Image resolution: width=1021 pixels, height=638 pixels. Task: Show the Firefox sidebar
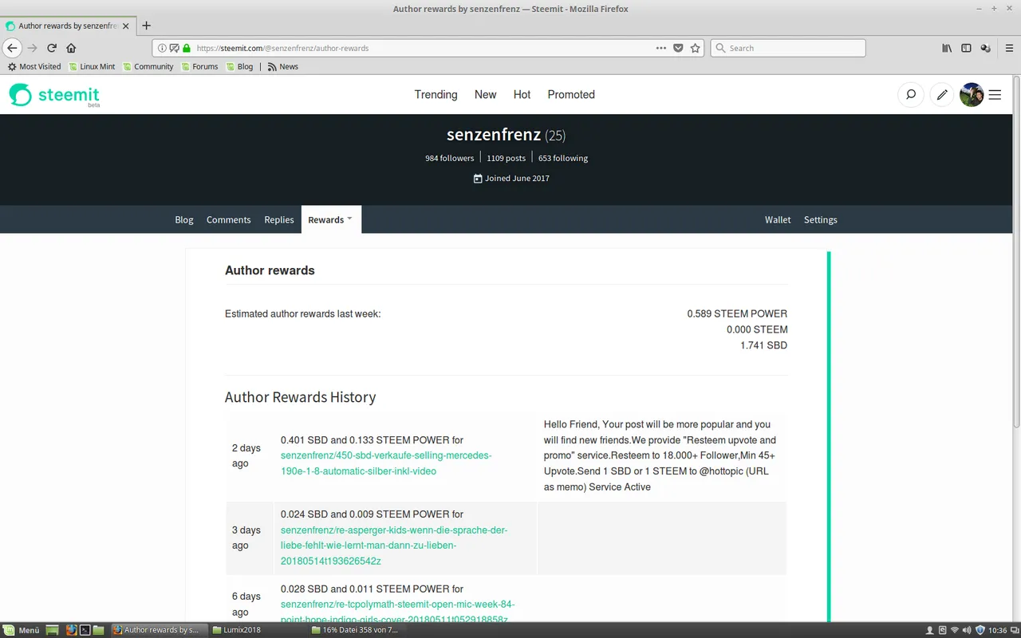(966, 48)
